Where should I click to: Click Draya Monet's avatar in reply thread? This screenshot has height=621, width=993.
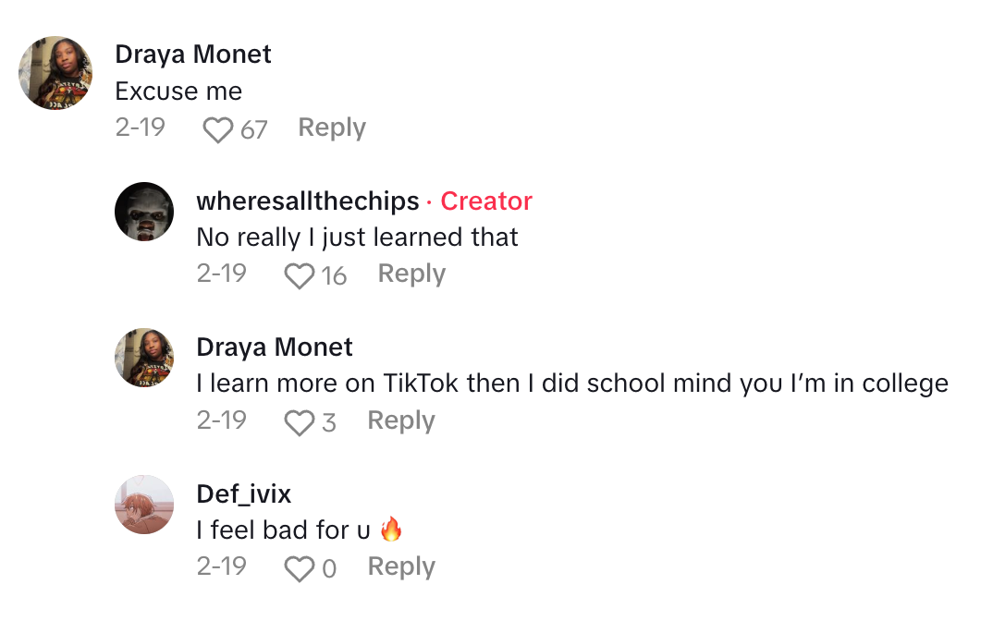(144, 358)
